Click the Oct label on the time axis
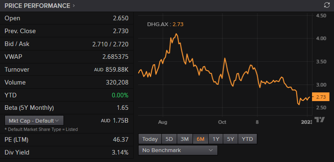 tap(222, 122)
